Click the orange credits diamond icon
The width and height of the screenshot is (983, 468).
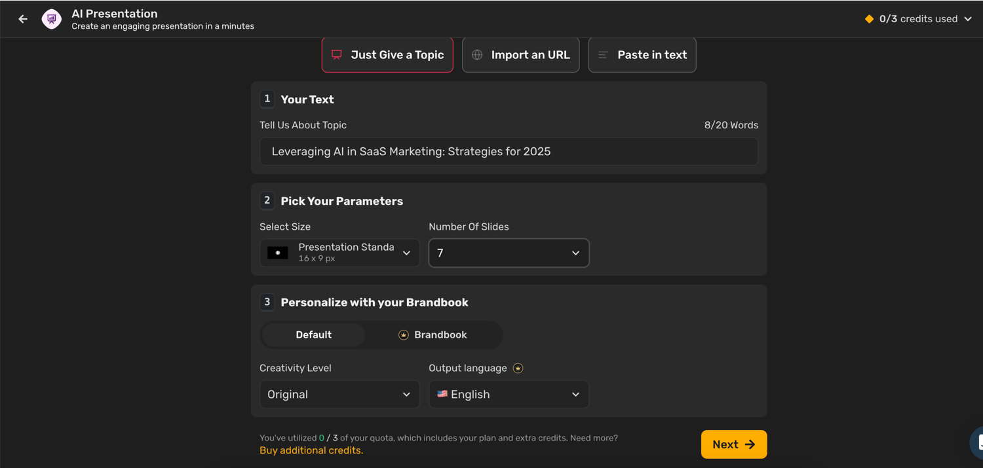[869, 19]
